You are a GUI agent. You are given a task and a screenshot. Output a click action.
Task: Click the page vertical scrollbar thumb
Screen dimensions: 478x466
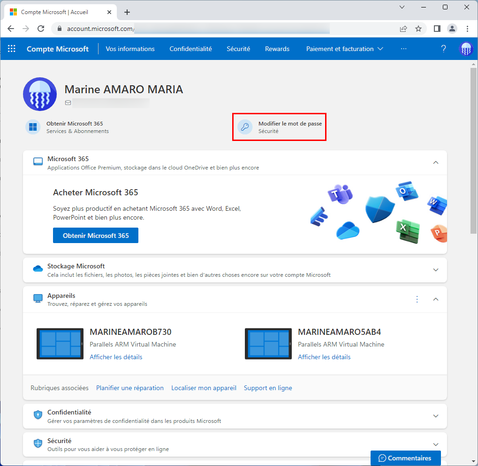point(473,151)
